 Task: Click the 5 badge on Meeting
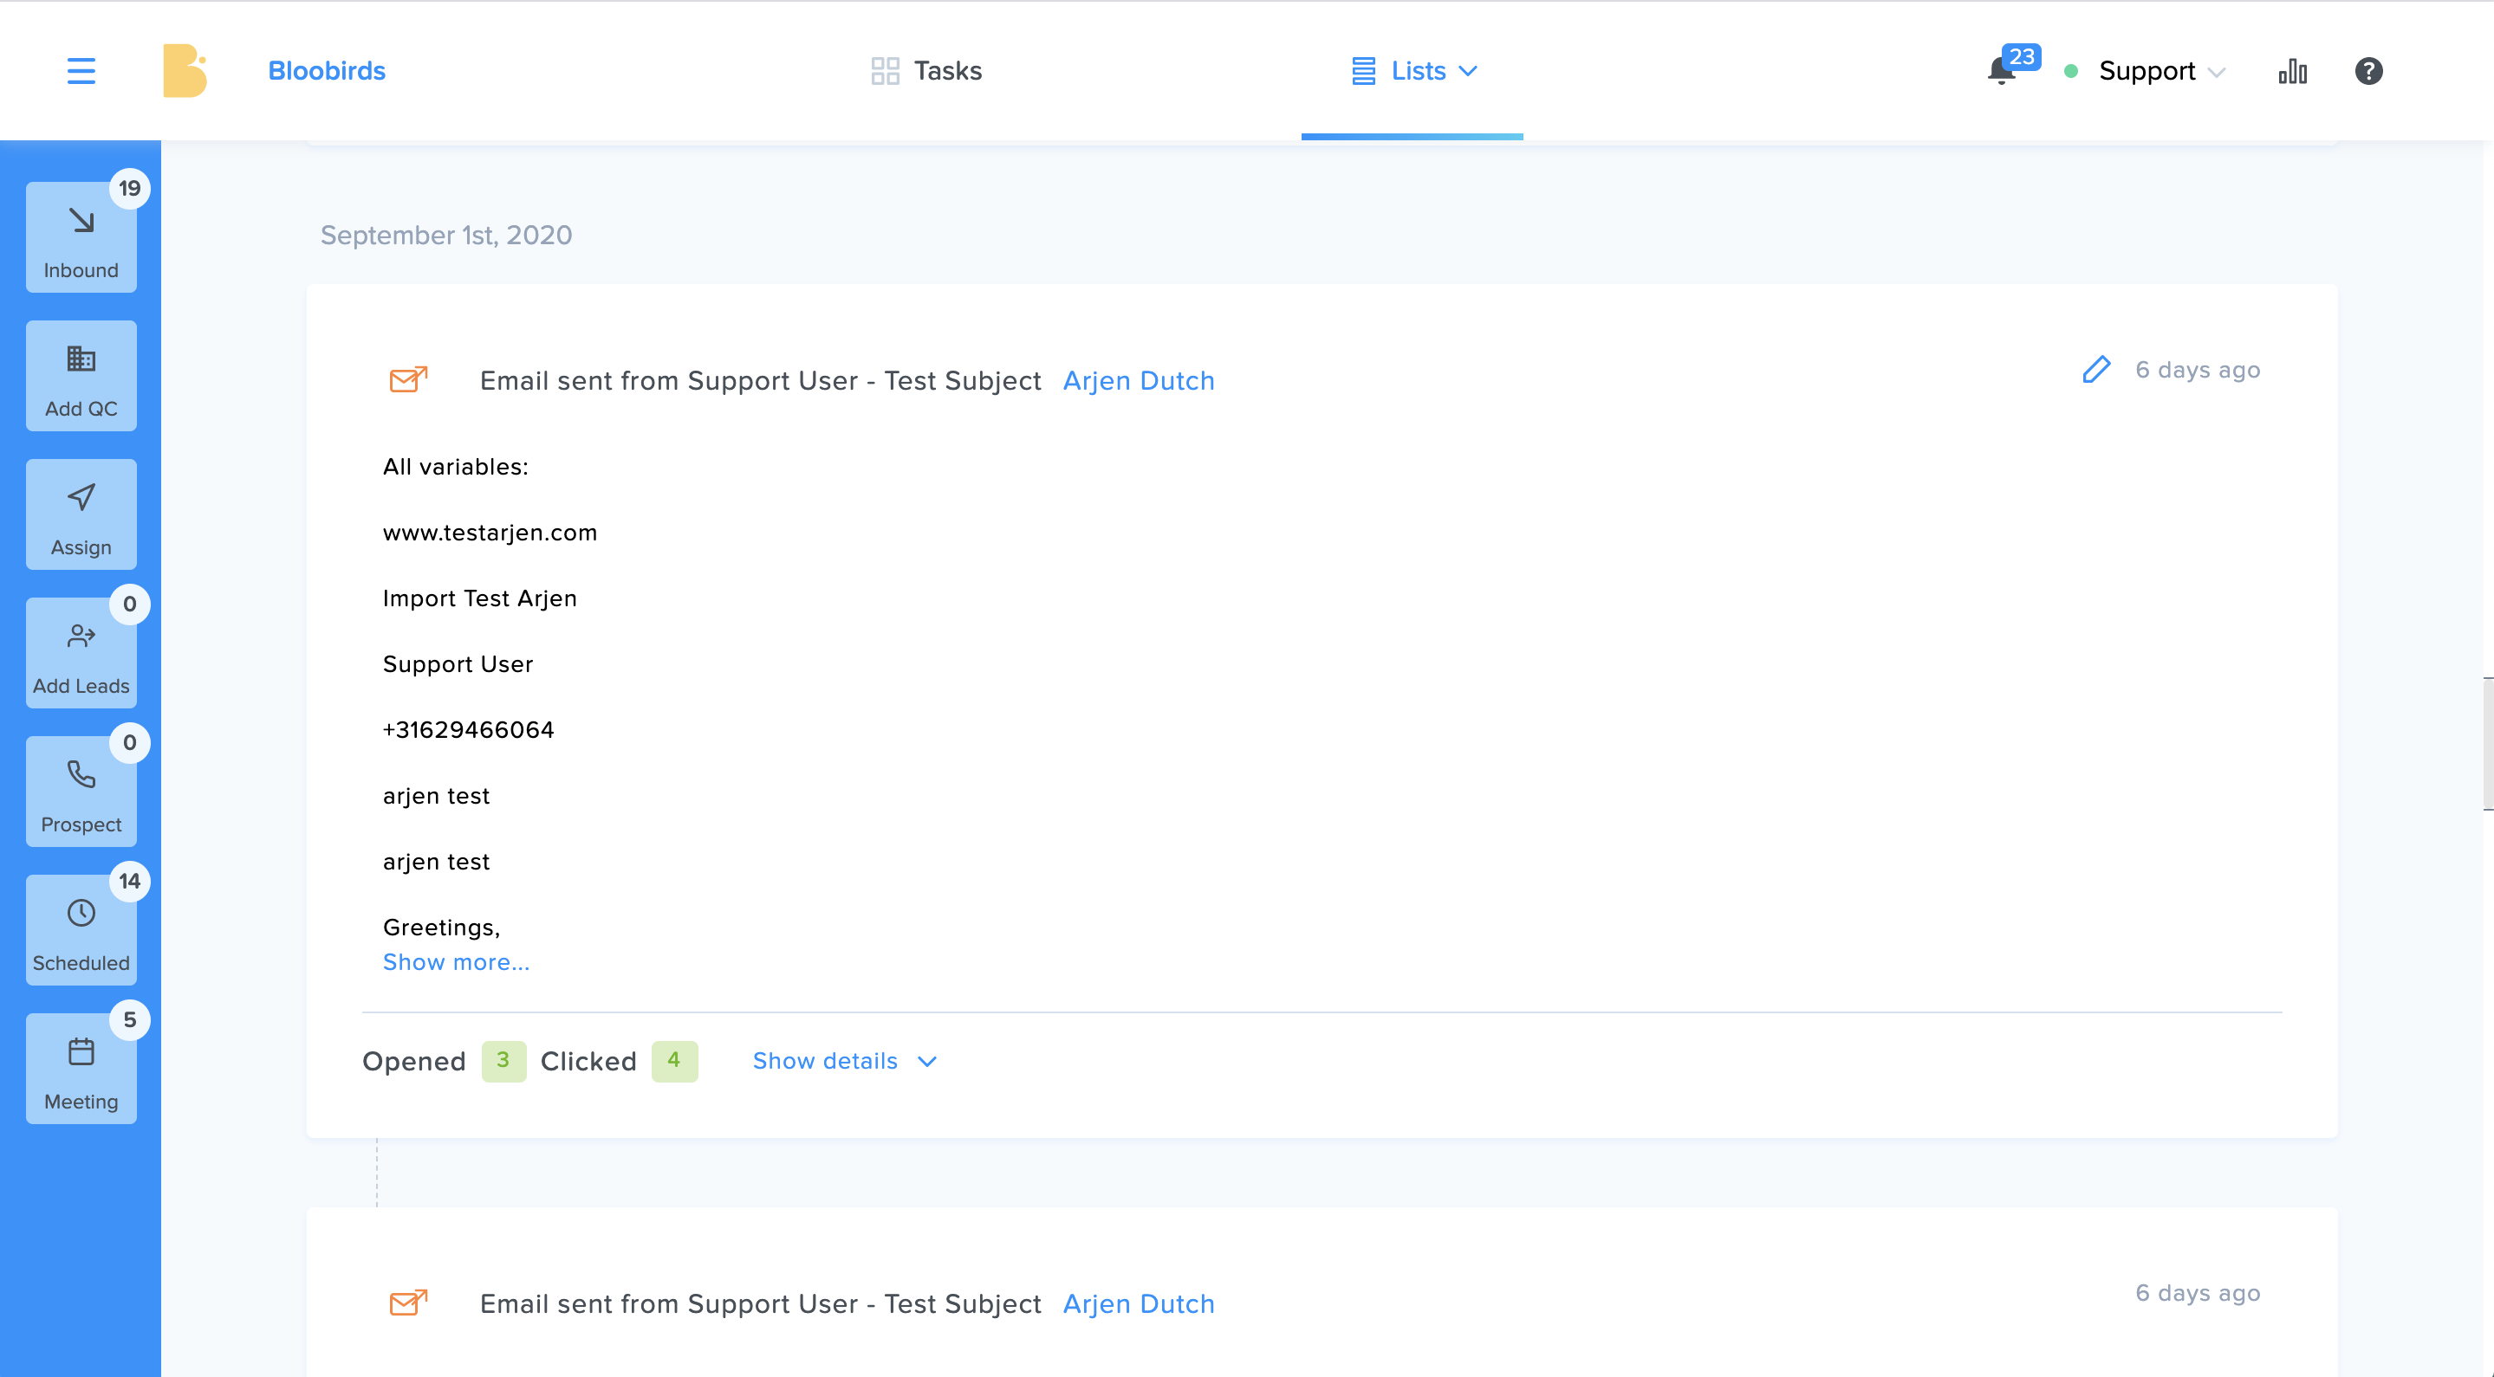tap(130, 1019)
